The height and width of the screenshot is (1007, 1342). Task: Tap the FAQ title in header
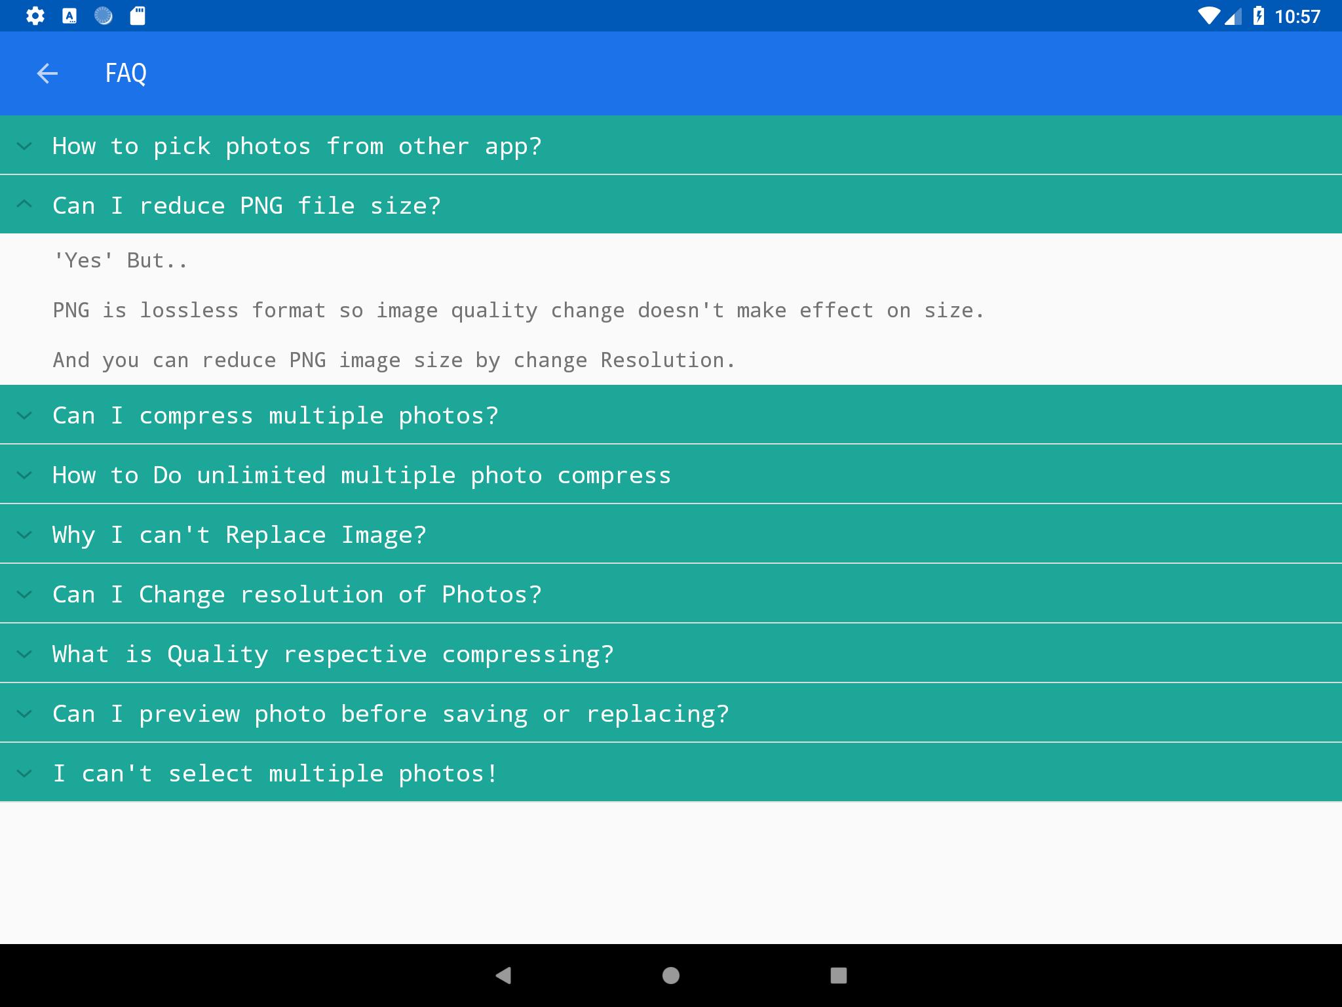pyautogui.click(x=126, y=73)
